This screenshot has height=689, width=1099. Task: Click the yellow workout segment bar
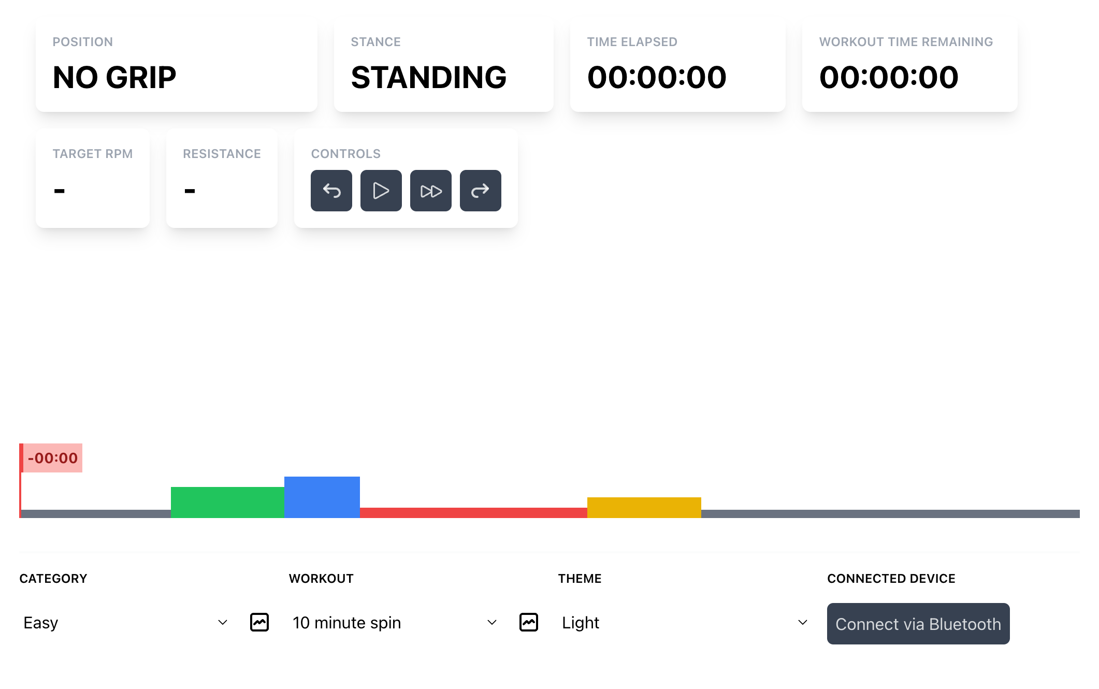tap(644, 507)
